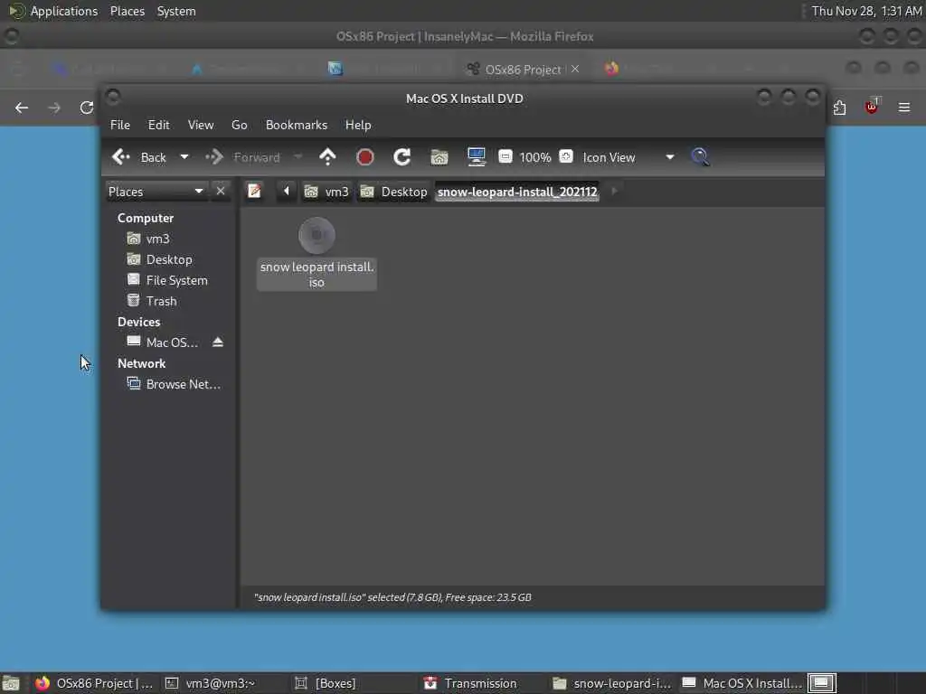Click uBlock shield icon in Firefox
This screenshot has height=694, width=926.
coord(871,107)
